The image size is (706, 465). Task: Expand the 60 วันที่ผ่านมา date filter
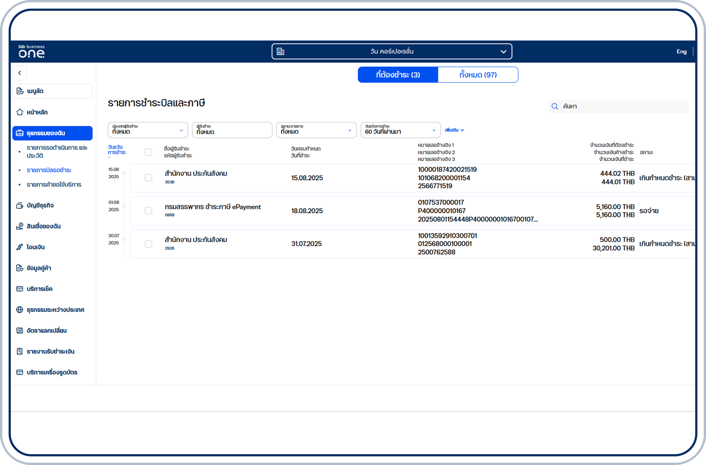[x=400, y=130]
